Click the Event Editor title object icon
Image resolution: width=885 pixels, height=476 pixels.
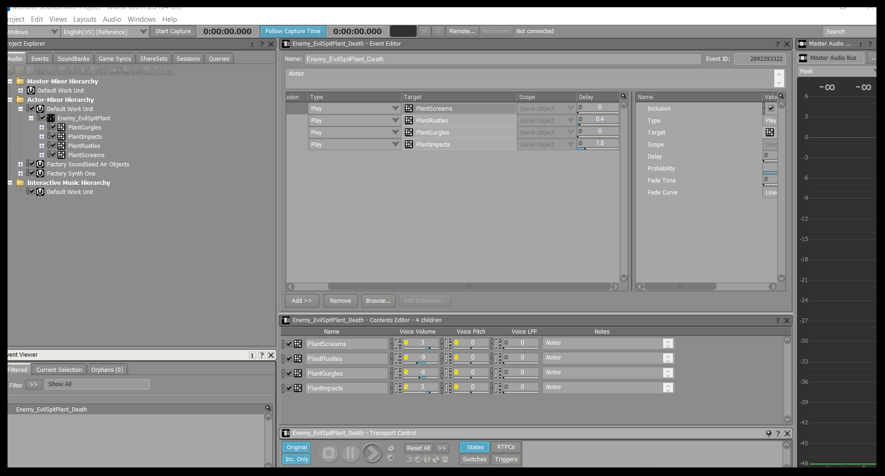286,44
